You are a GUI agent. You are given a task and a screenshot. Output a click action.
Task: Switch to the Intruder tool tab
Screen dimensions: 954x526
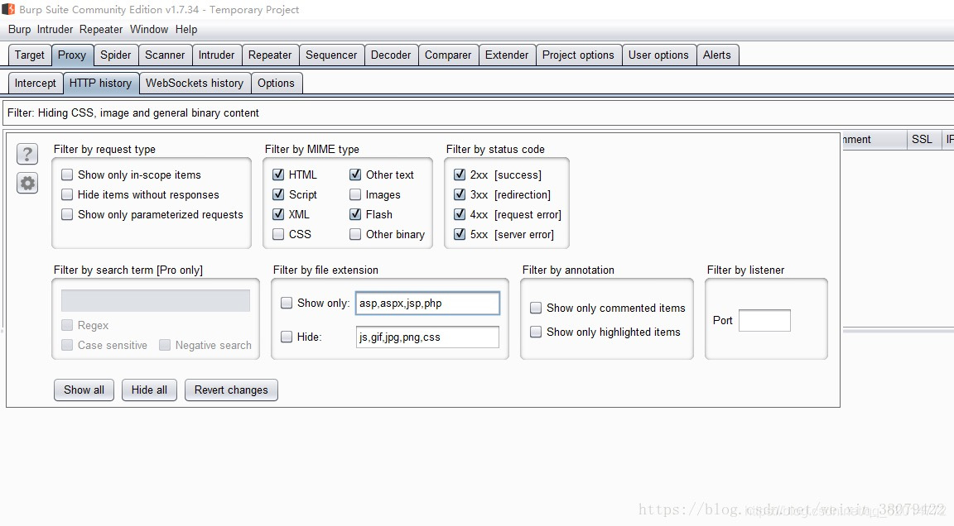pyautogui.click(x=217, y=55)
